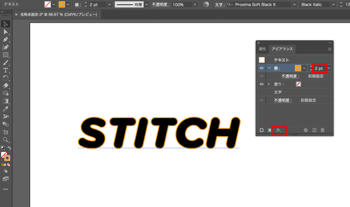
Task: Toggle visibility of stroke 線 row
Action: coord(262,68)
